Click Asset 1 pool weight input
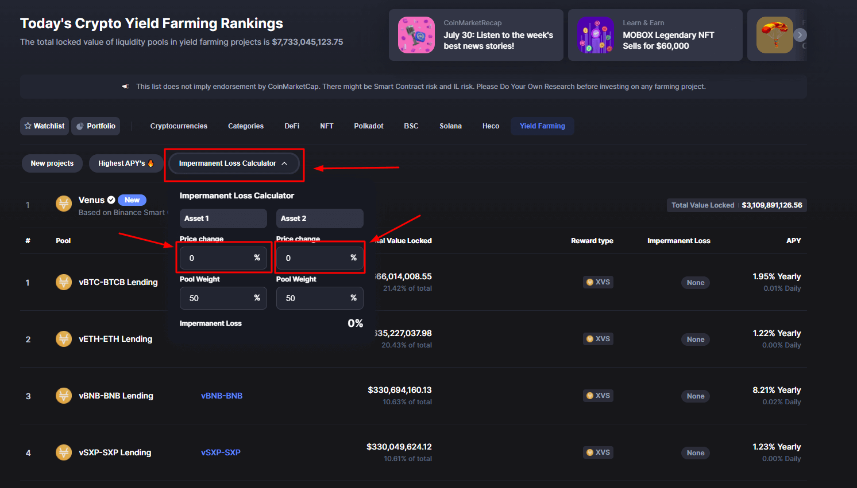The height and width of the screenshot is (488, 857). [x=223, y=298]
